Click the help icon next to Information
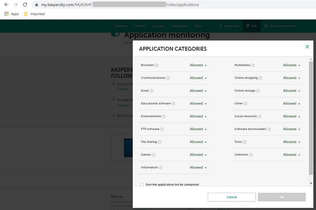 pyautogui.click(x=161, y=168)
